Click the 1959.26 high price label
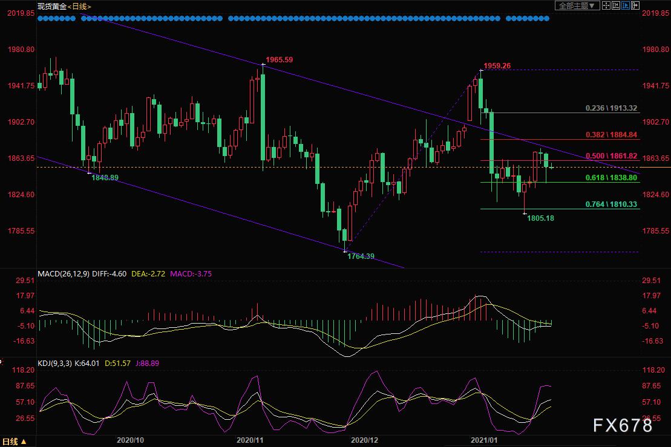The image size is (671, 447). [x=497, y=66]
